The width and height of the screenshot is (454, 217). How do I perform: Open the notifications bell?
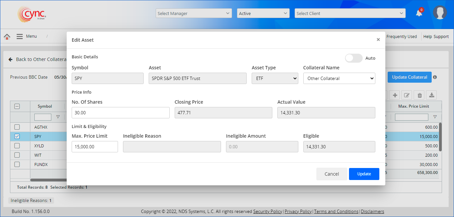pyautogui.click(x=419, y=13)
